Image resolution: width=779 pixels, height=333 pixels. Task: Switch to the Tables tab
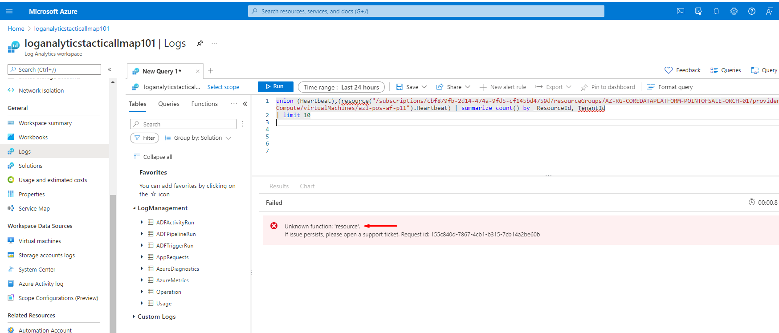137,104
